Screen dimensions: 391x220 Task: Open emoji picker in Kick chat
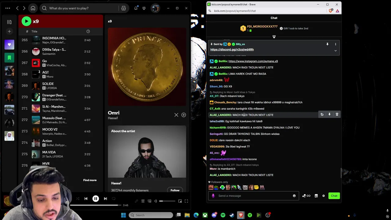(x=294, y=196)
